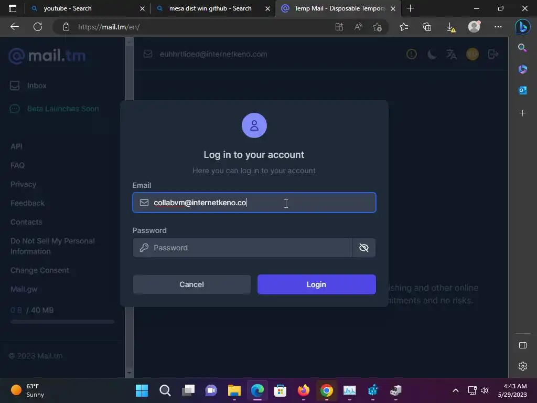
Task: Click the storage usage progress bar
Action: click(62, 322)
